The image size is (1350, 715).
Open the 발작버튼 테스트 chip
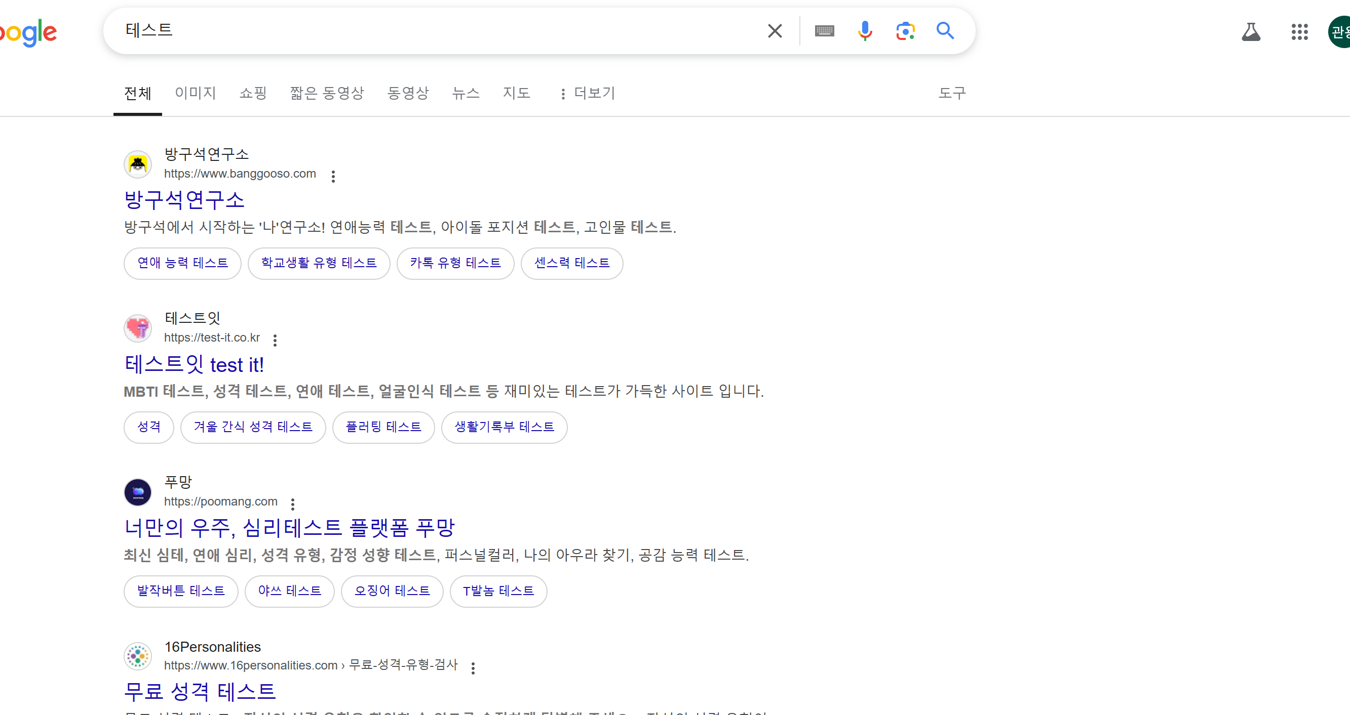point(181,591)
